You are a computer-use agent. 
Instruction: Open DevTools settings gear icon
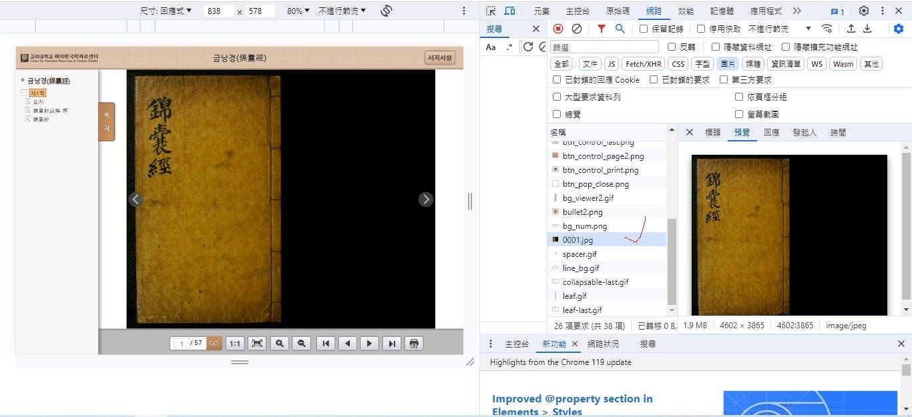(x=864, y=11)
